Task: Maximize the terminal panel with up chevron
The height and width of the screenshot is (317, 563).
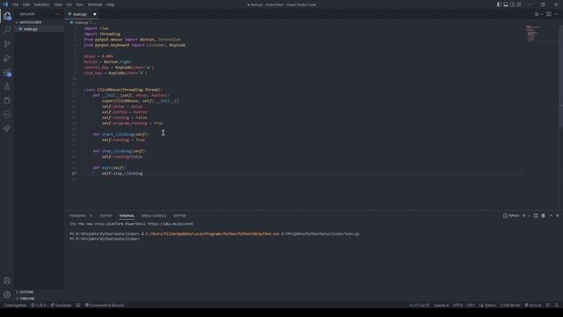Action: point(551,216)
